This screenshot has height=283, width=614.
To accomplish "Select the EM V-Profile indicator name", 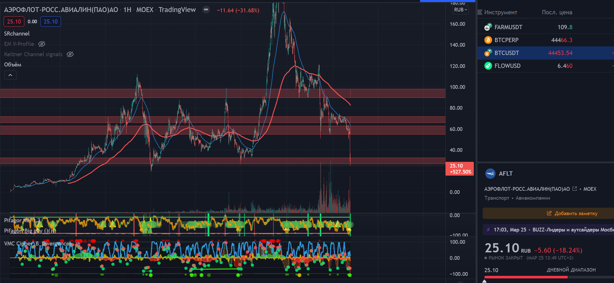I will (x=20, y=44).
